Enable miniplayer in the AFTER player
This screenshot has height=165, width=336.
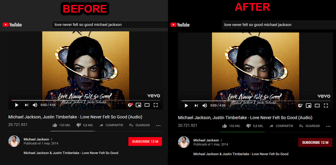[309, 106]
